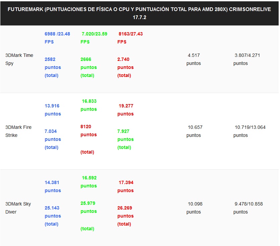Click the green '16.833 puntos' value

coord(89,105)
